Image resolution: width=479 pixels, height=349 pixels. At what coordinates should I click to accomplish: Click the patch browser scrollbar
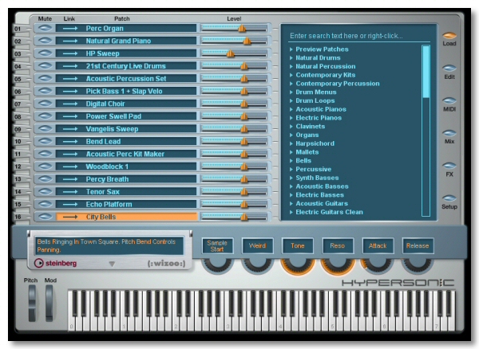[426, 131]
